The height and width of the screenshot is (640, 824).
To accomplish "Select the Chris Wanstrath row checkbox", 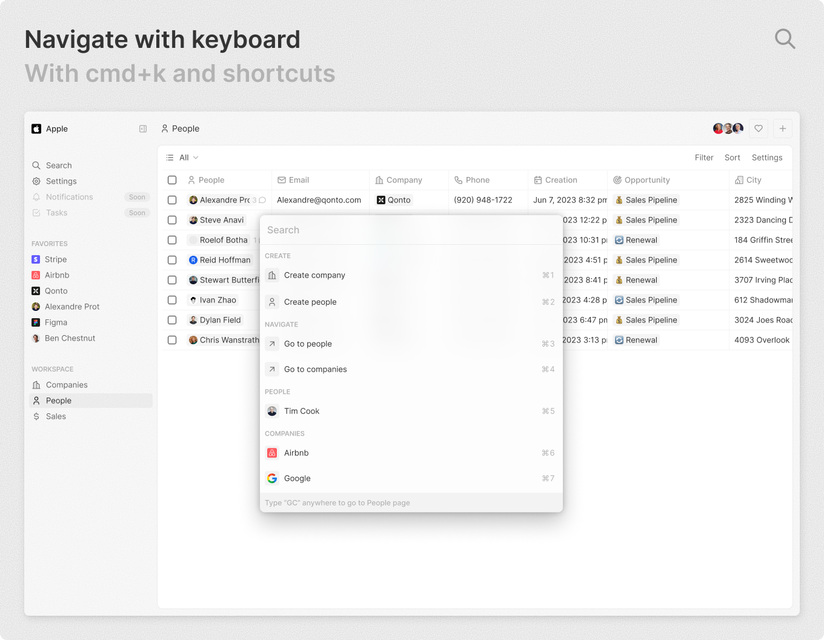I will click(172, 340).
